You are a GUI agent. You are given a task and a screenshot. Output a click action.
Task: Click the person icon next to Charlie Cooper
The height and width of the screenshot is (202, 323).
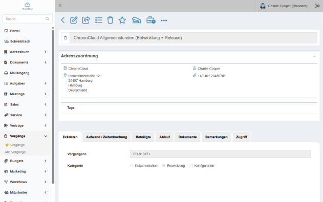click(194, 68)
